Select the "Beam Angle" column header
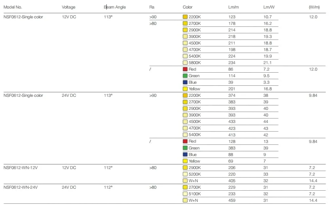This screenshot has width=332, height=207. tap(115, 7)
